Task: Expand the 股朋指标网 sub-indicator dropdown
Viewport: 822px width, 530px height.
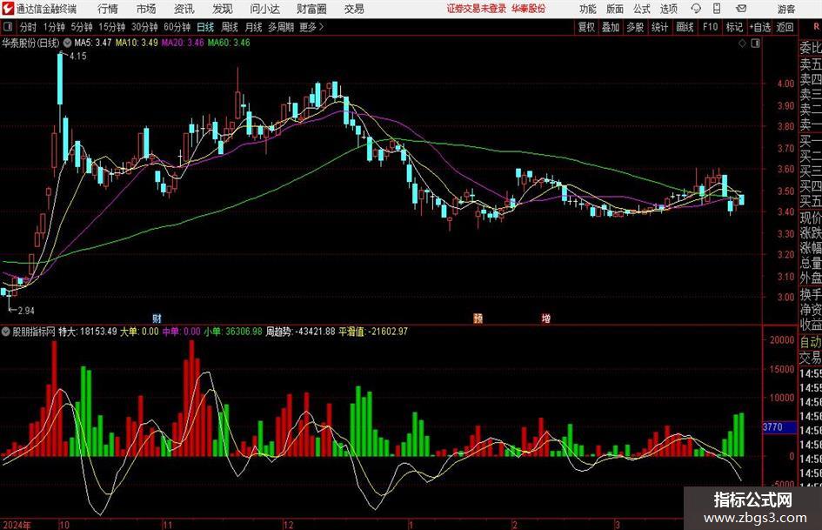Action: coord(6,332)
